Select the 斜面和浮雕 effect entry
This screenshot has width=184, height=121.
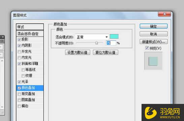30,64
